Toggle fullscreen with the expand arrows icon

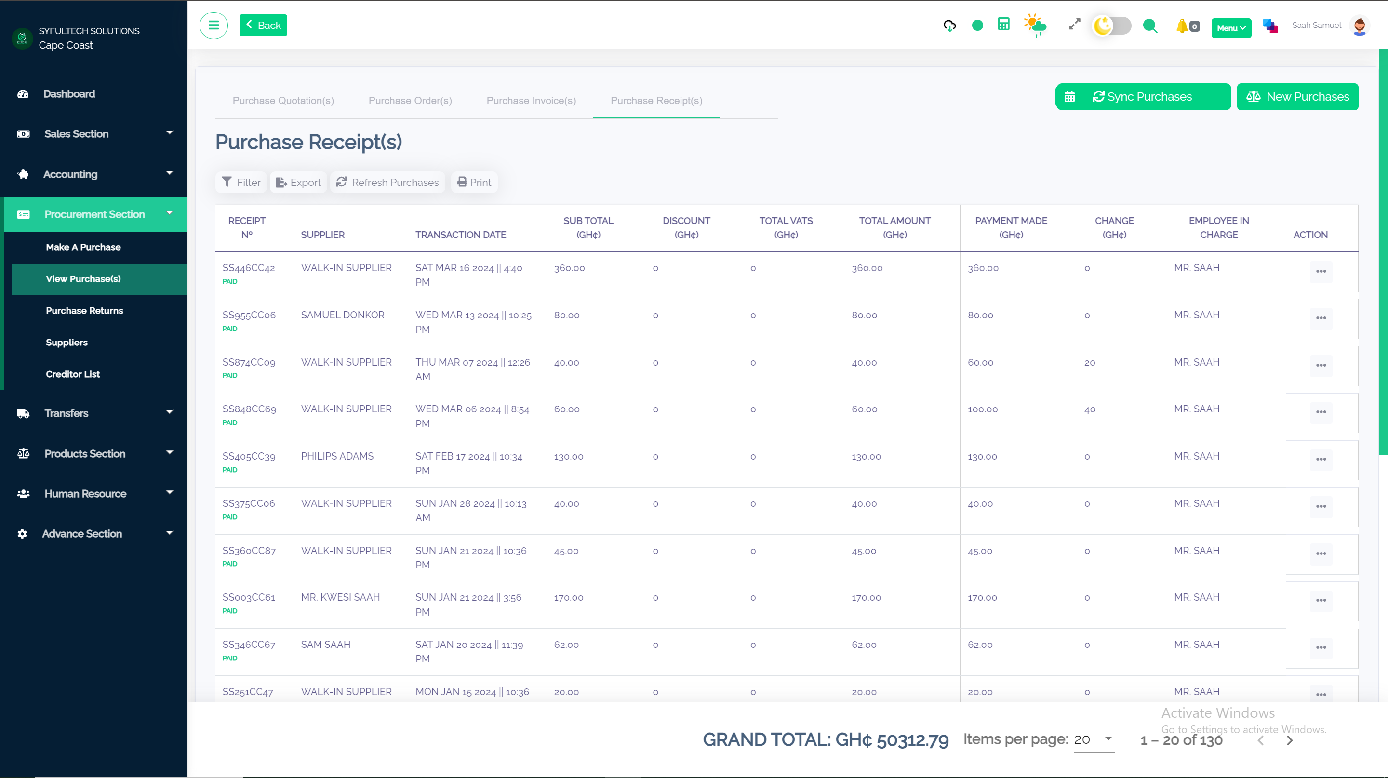(x=1074, y=24)
